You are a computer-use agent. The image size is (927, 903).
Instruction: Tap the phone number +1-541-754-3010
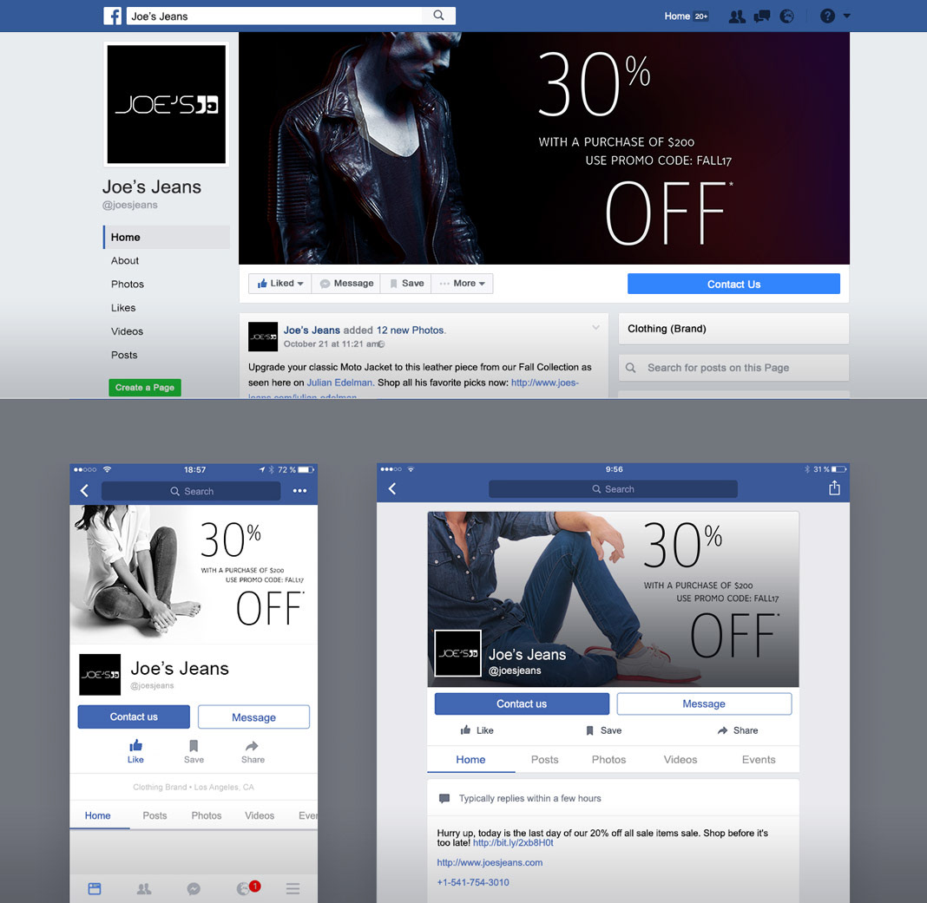tap(473, 882)
